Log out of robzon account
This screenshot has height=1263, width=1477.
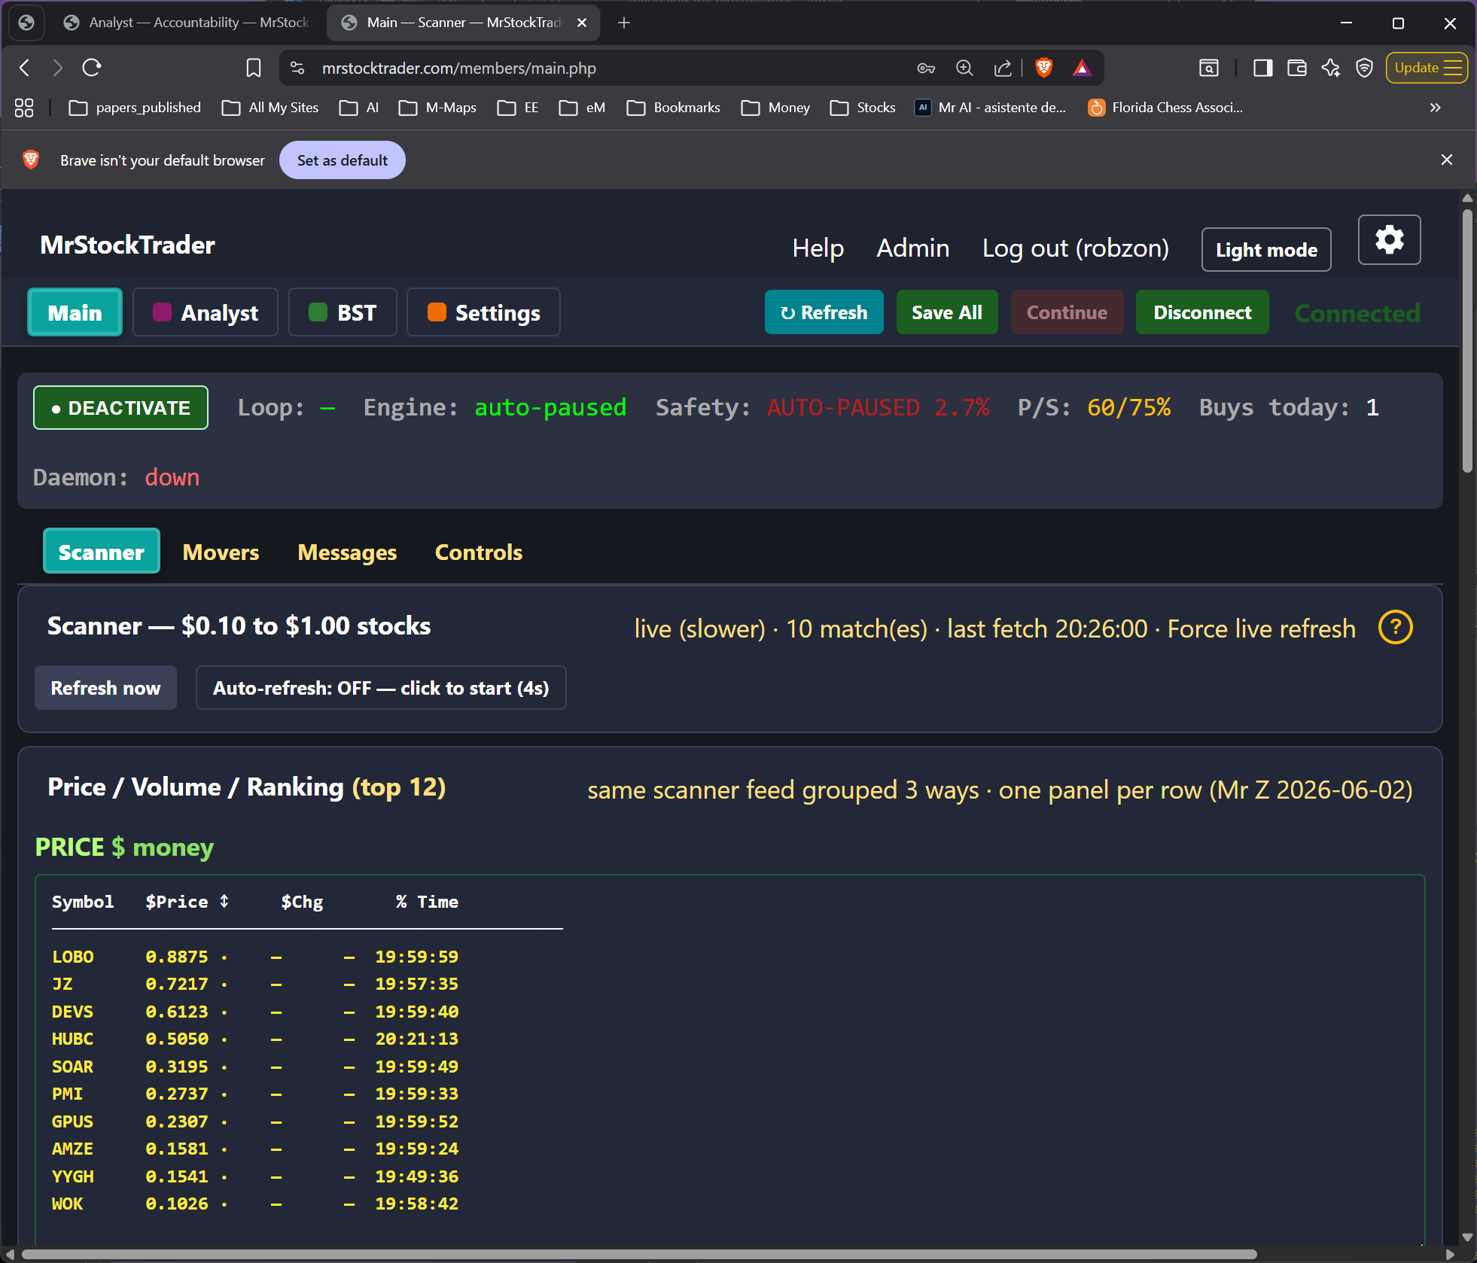1076,248
